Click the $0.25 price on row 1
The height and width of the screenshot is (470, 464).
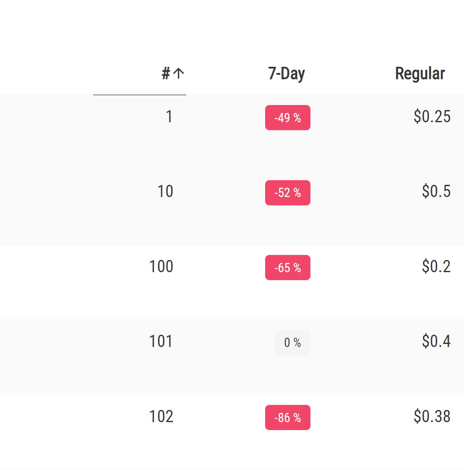click(432, 117)
